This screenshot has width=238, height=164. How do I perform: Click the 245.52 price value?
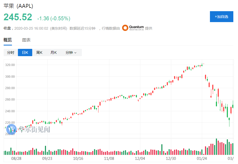point(18,17)
